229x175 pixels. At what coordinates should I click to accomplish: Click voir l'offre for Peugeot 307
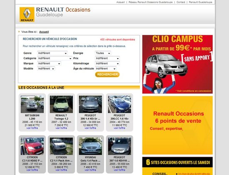[119, 170]
